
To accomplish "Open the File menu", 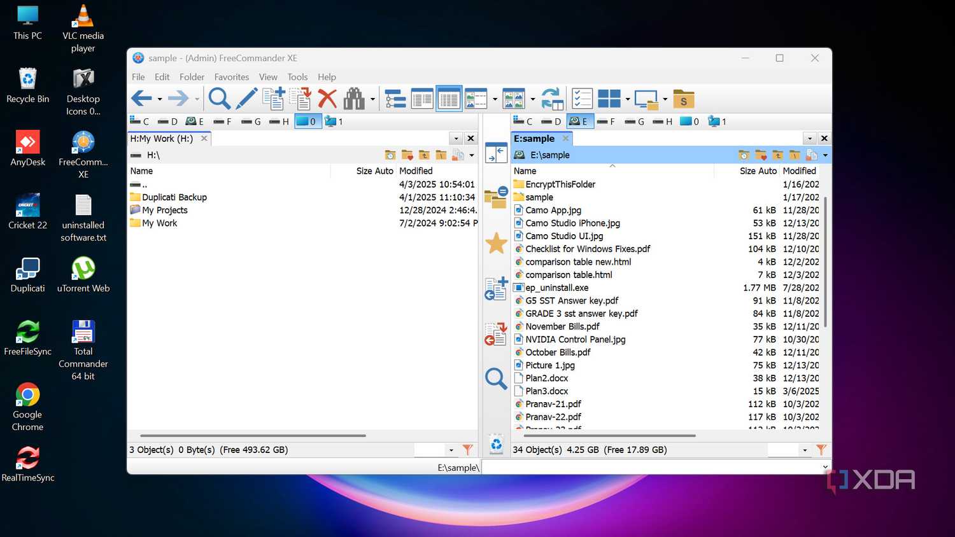I will pyautogui.click(x=138, y=77).
